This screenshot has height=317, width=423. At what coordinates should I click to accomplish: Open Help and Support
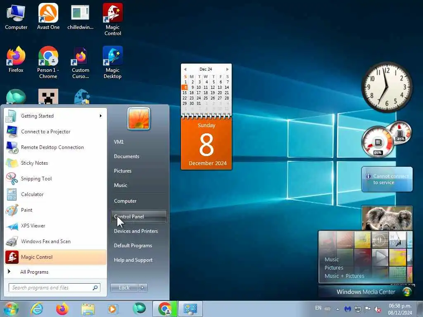coord(139,260)
